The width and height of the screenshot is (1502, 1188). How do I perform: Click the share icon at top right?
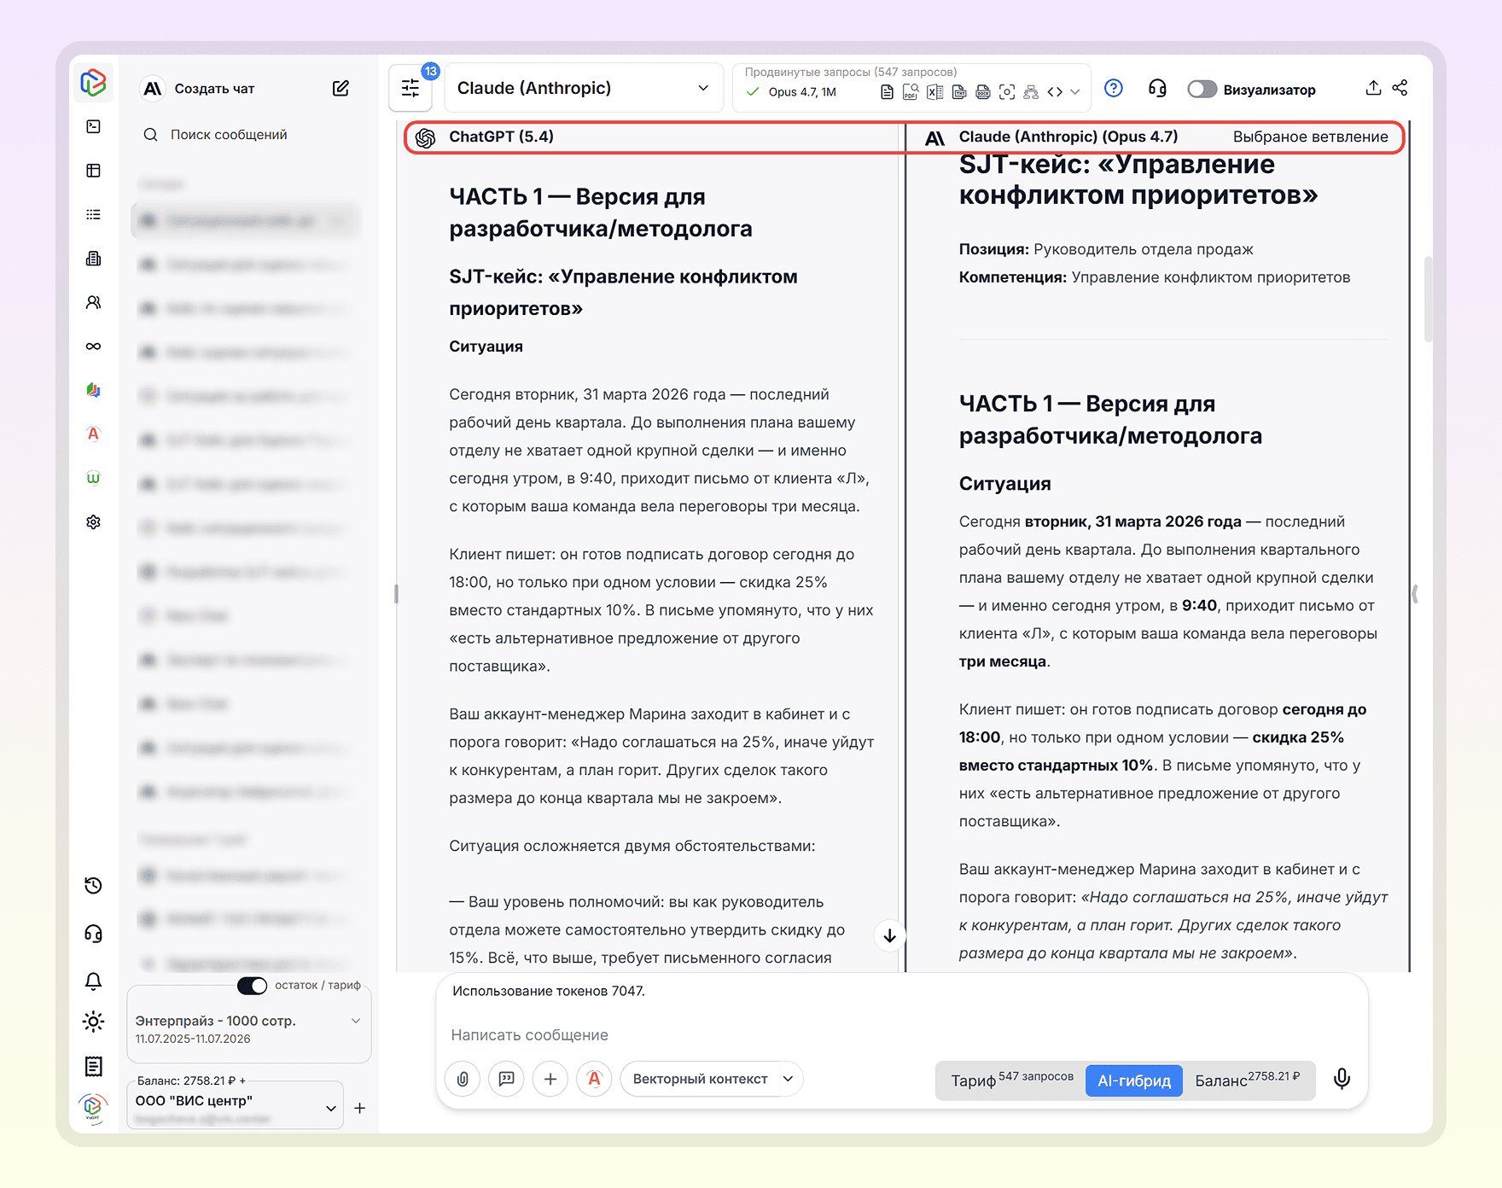(x=1400, y=88)
